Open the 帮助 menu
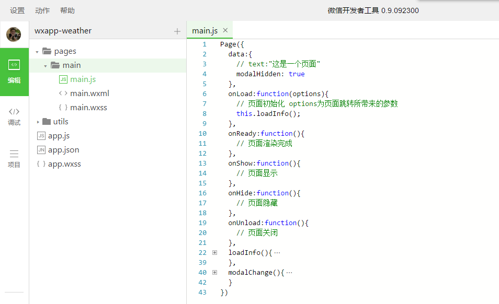 pos(67,10)
